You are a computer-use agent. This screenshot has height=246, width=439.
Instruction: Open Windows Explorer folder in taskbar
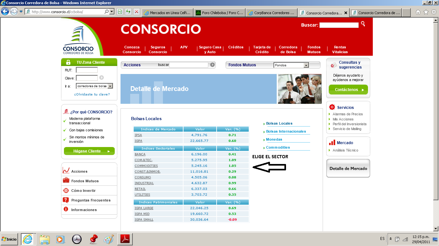click(x=45, y=239)
